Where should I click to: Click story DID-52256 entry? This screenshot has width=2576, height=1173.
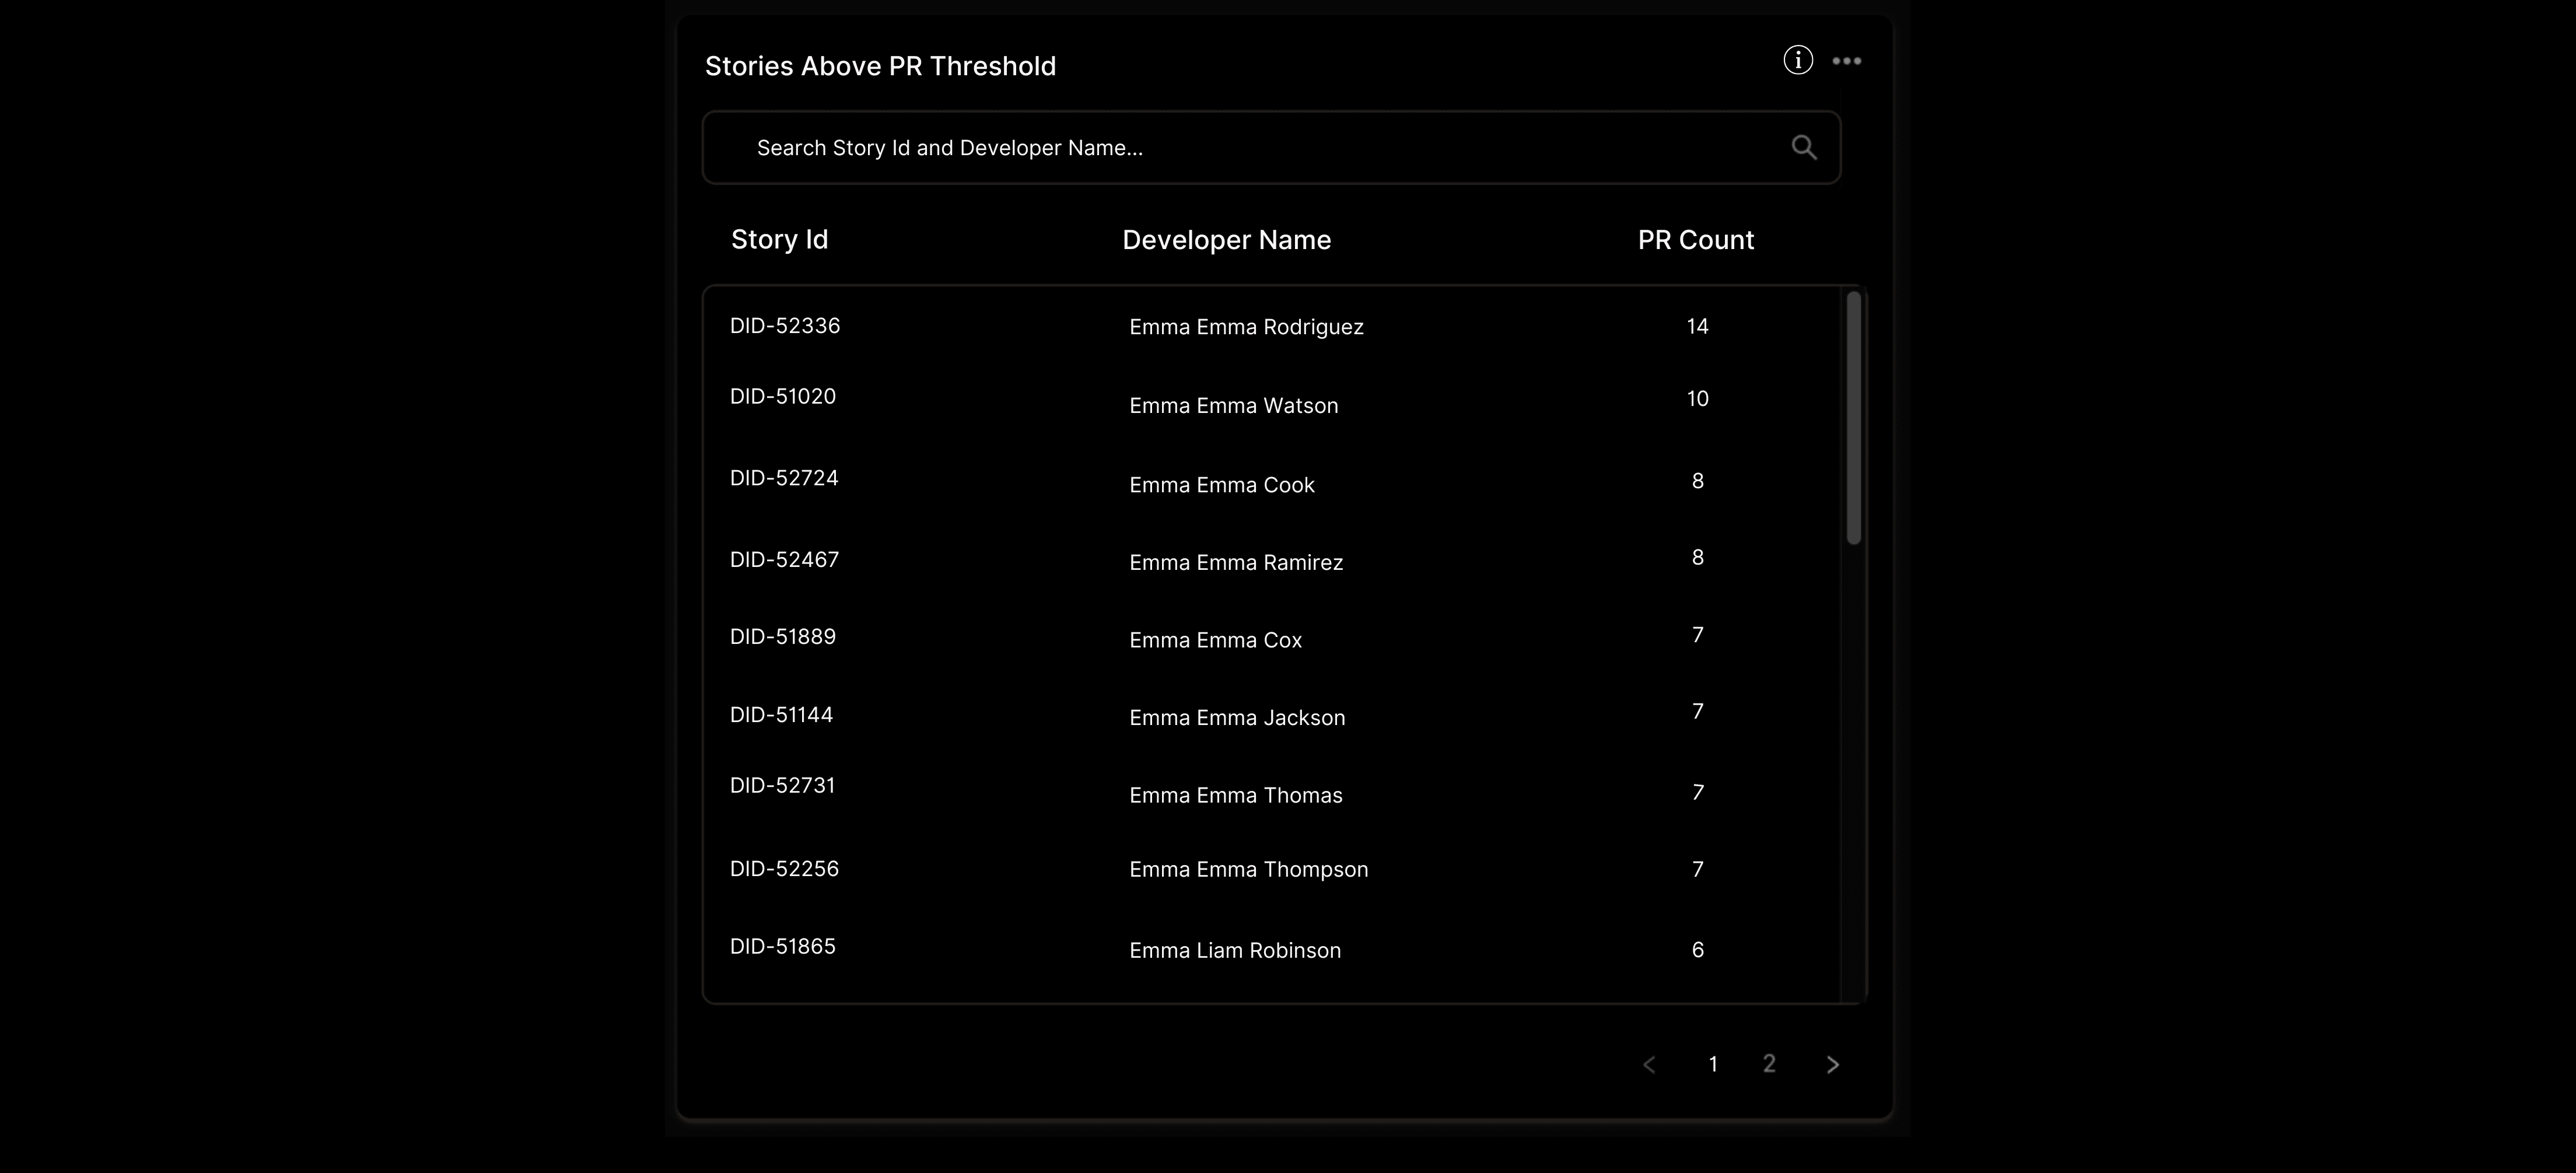(783, 869)
